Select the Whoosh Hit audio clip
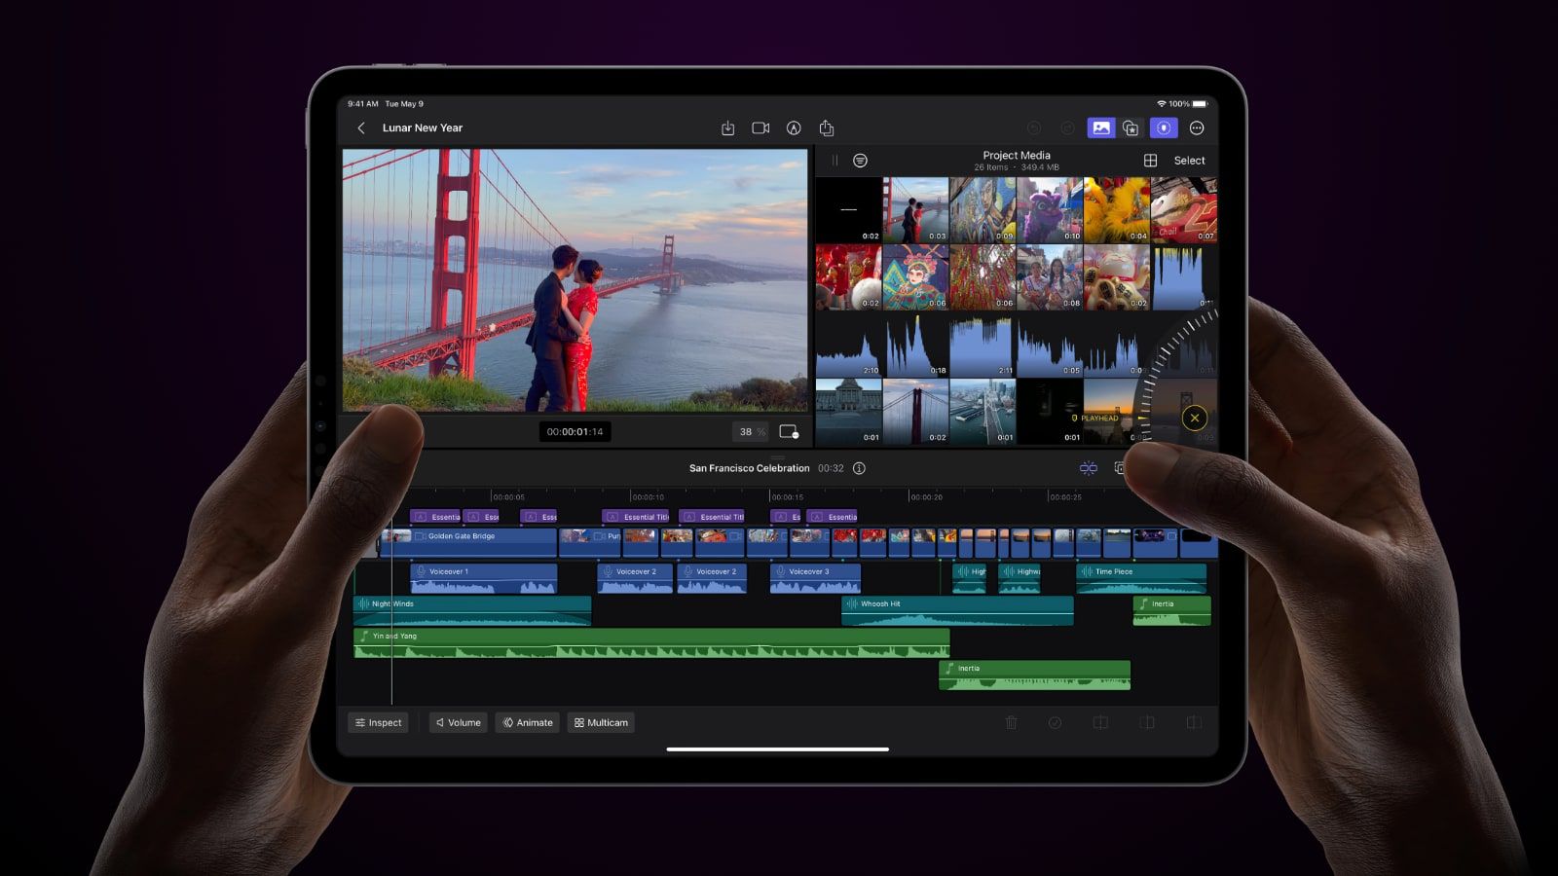This screenshot has height=876, width=1558. click(x=957, y=611)
